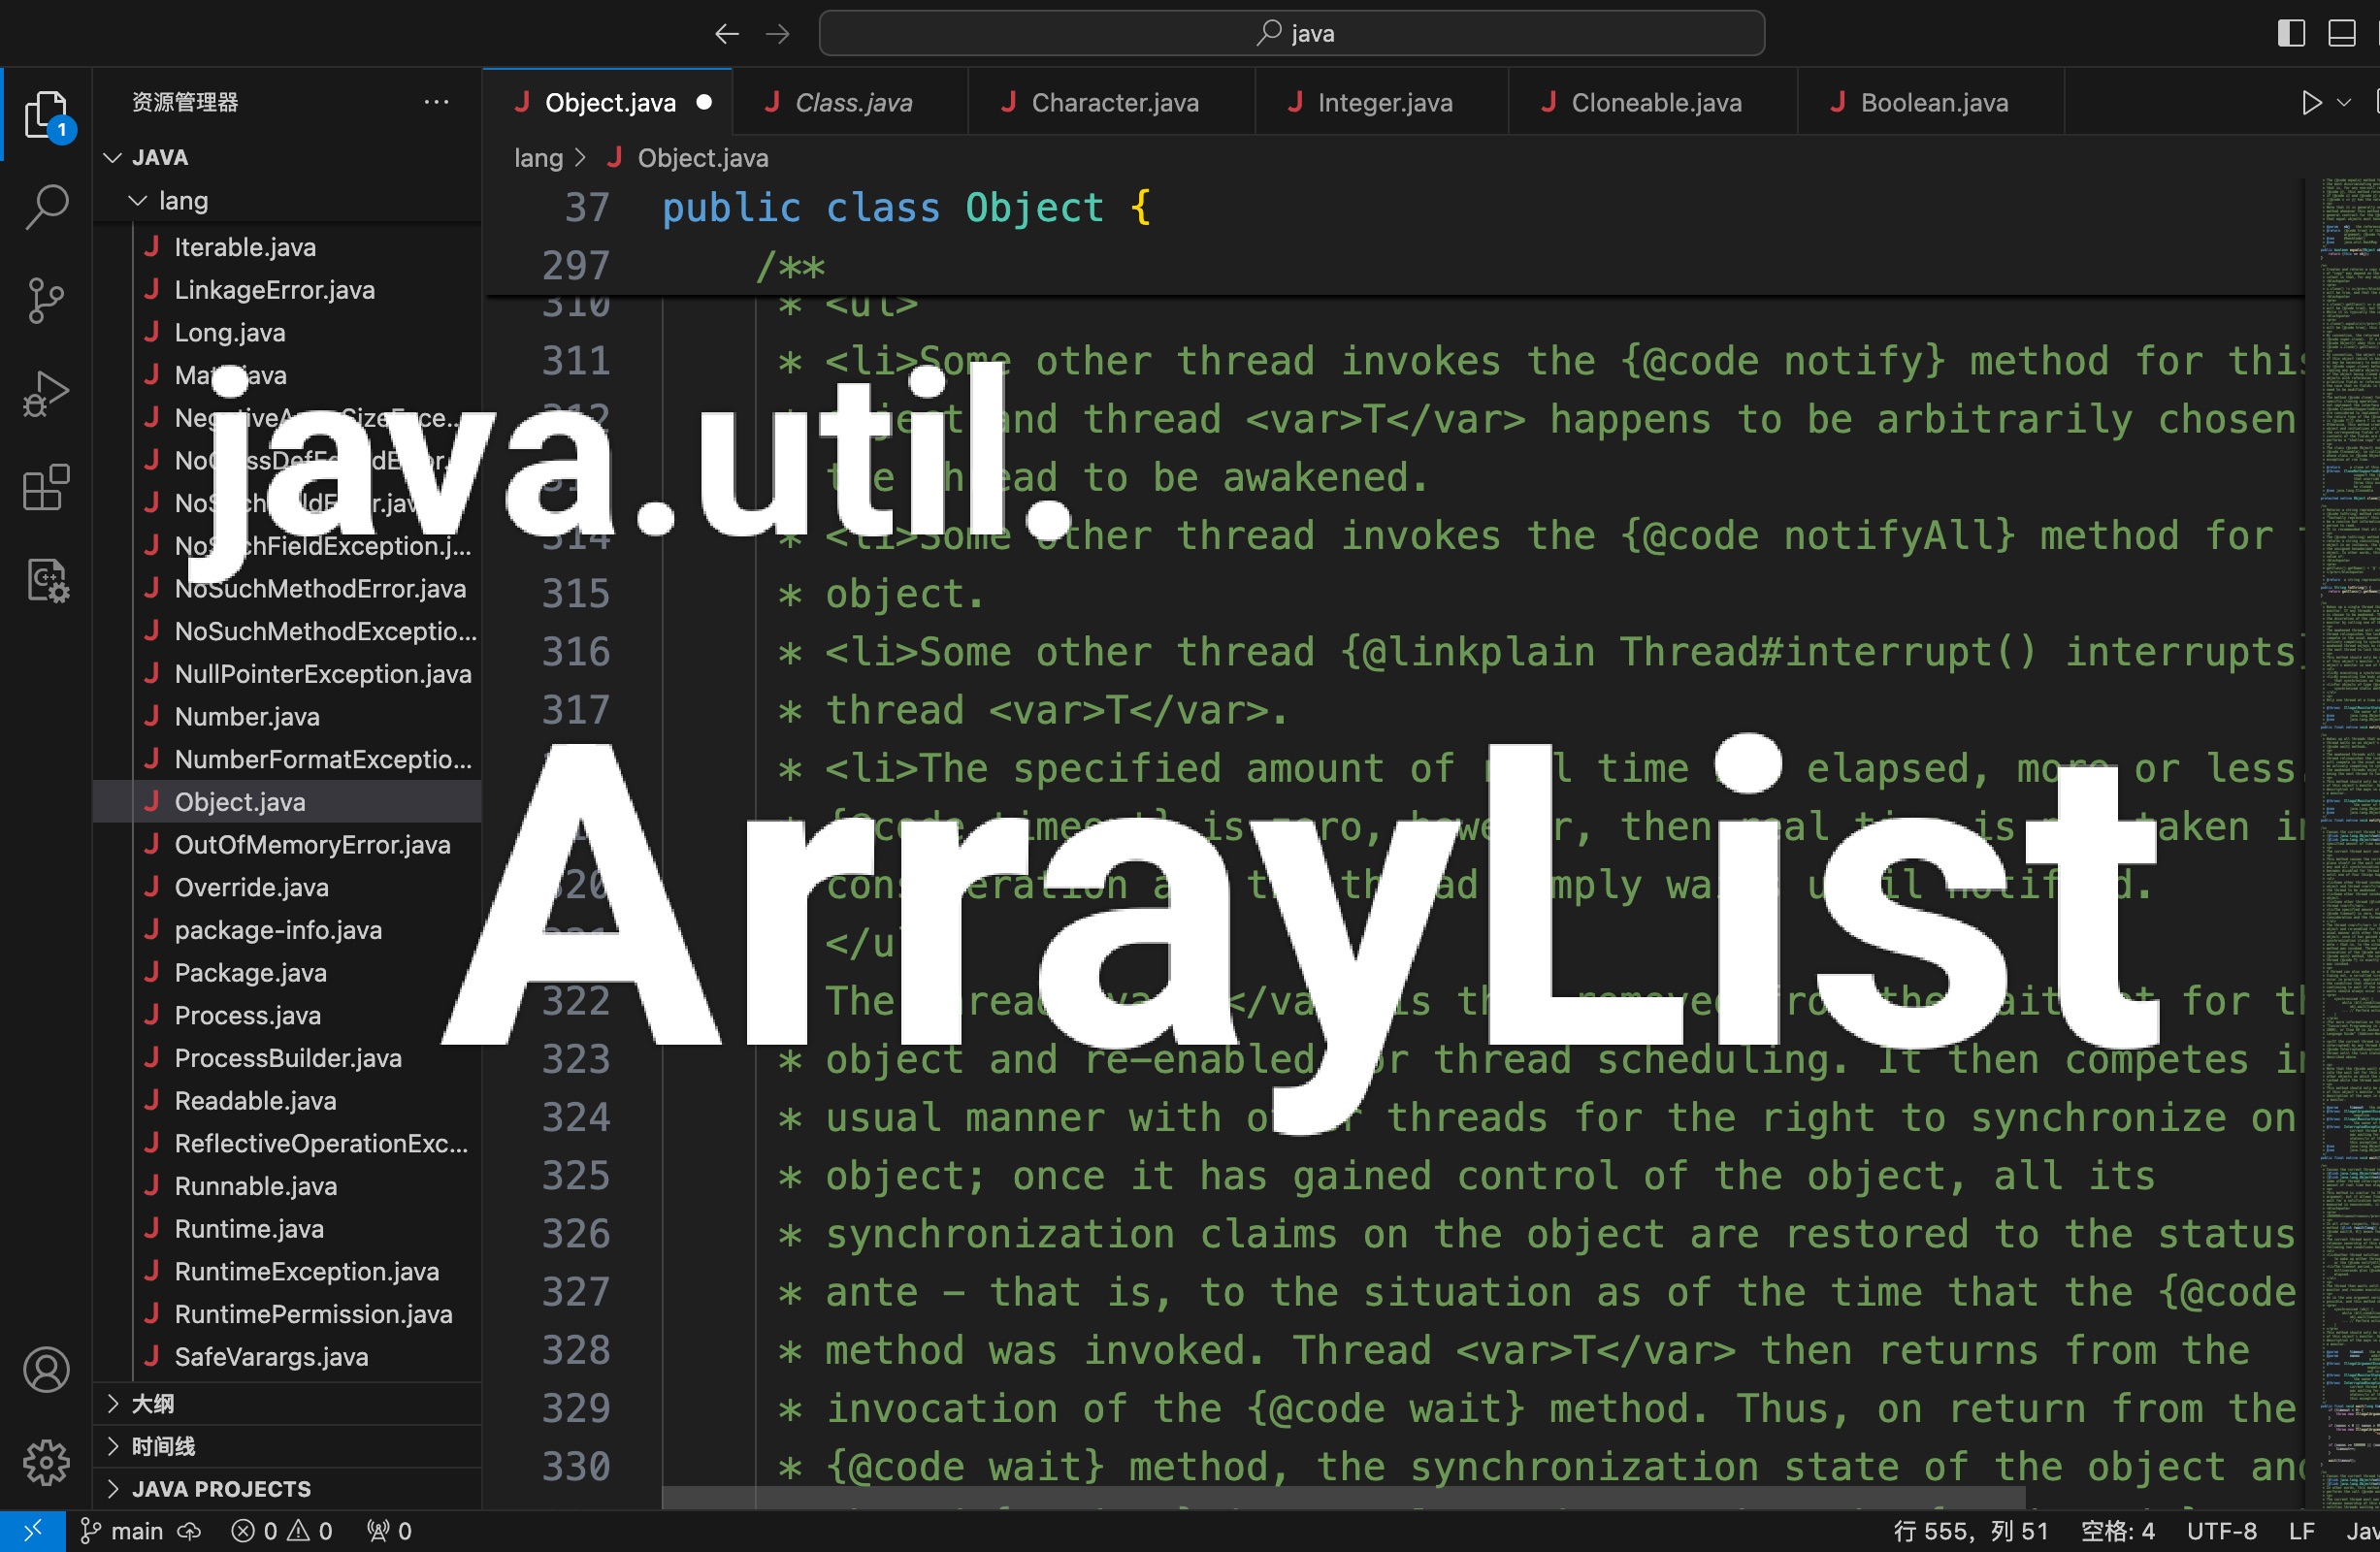Select Object.java in the file tree
This screenshot has height=1552, width=2380.
287,802
